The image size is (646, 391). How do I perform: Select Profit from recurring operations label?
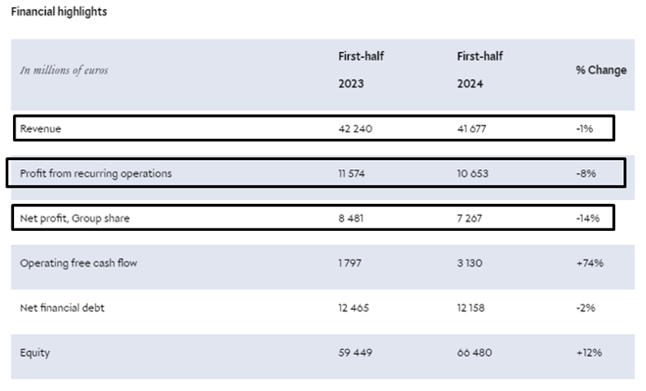(96, 174)
